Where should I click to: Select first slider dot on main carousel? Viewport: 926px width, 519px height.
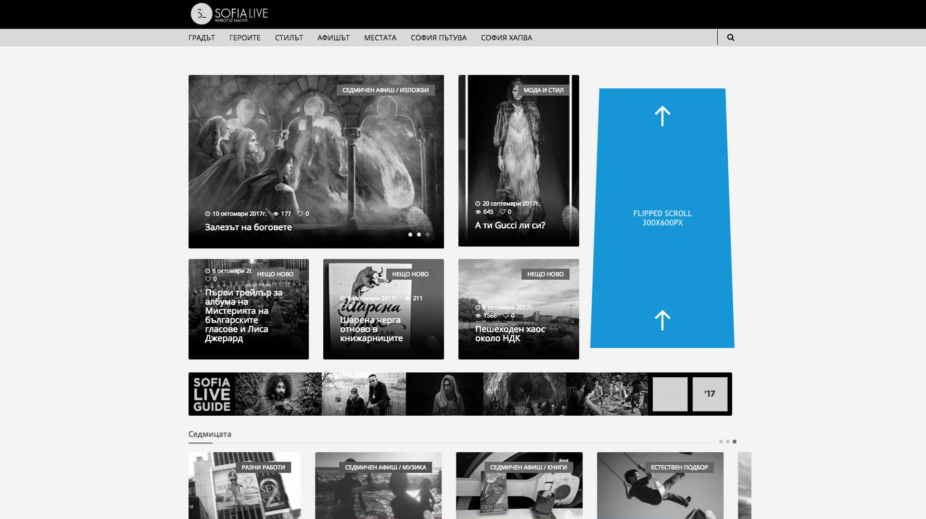click(x=410, y=235)
